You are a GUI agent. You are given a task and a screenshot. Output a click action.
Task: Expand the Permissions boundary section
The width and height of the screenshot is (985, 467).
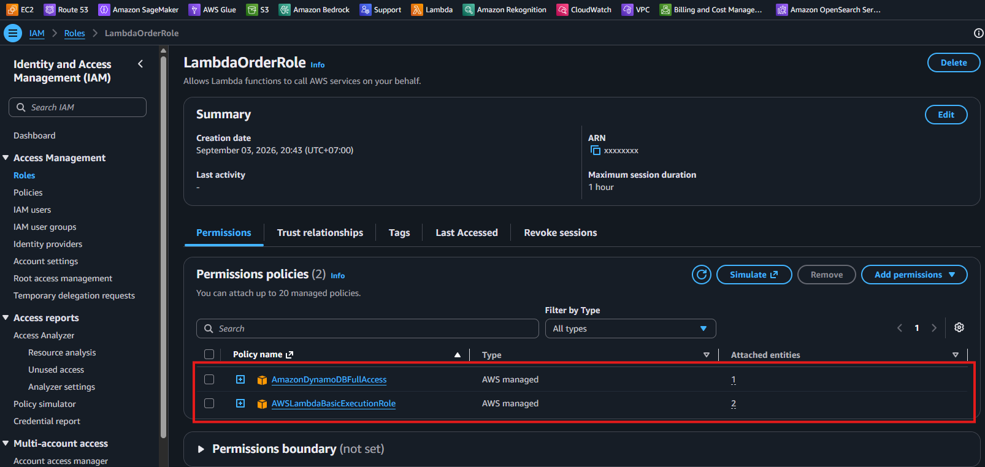pos(201,449)
